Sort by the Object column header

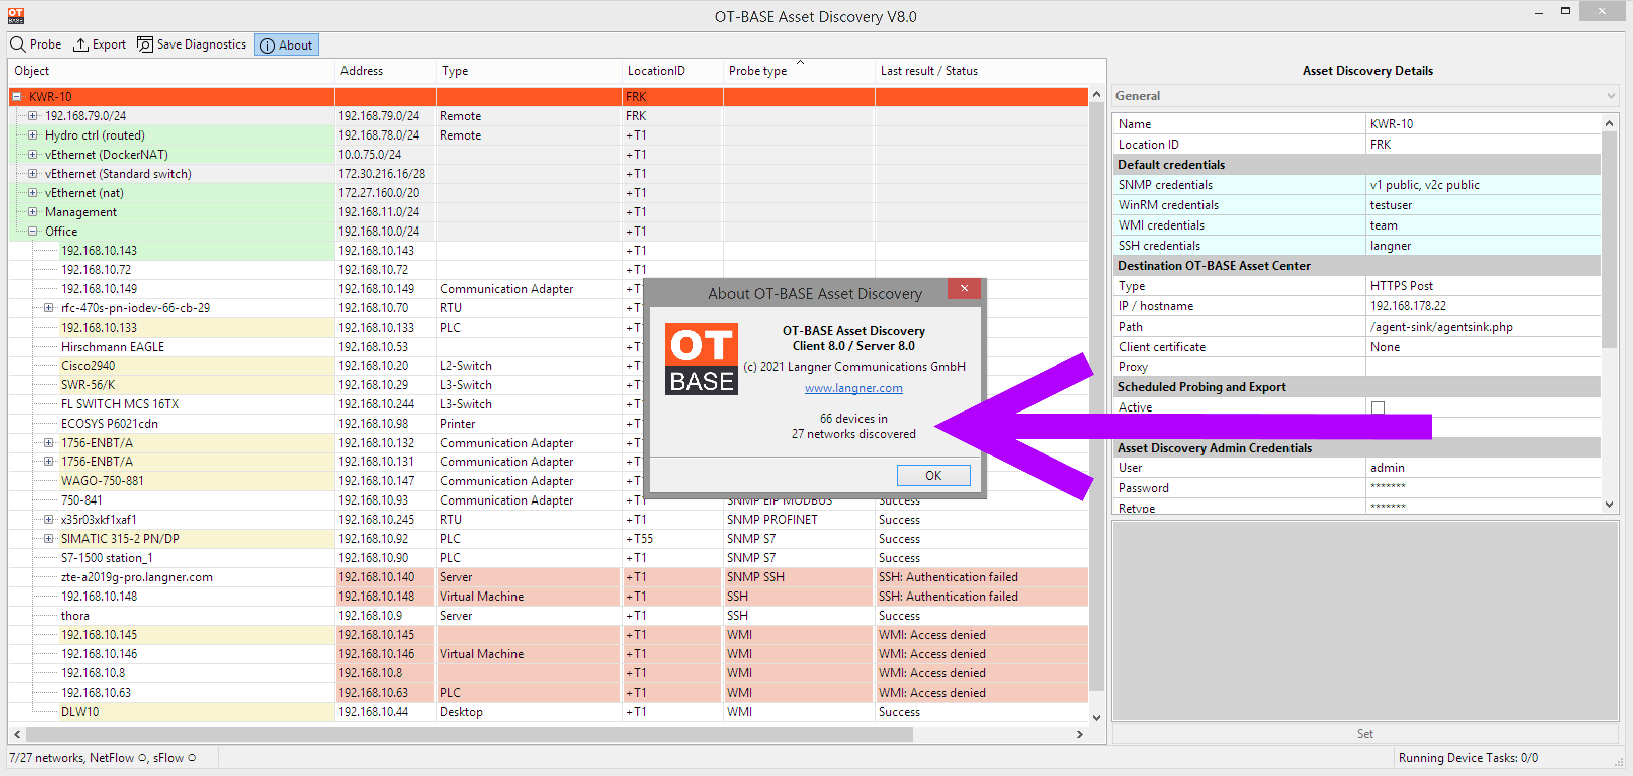pyautogui.click(x=171, y=71)
